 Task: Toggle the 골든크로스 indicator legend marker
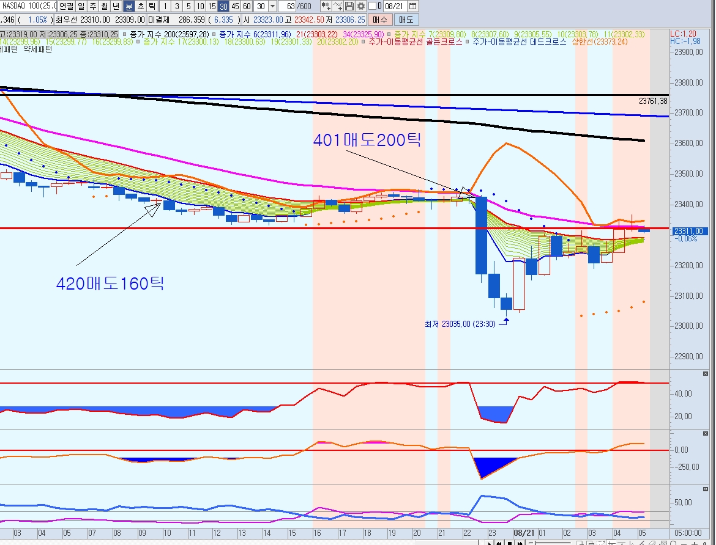click(x=365, y=42)
